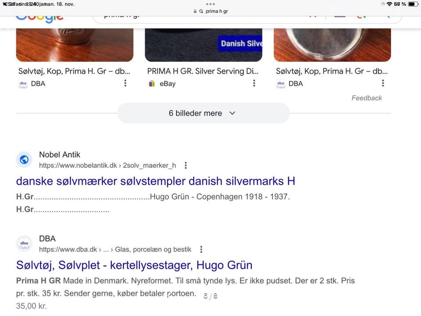
Task: Click the Nobel Antik globe favicon
Action: click(24, 160)
